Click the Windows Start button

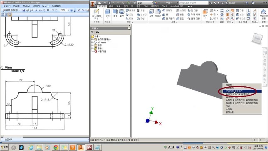click(5, 147)
